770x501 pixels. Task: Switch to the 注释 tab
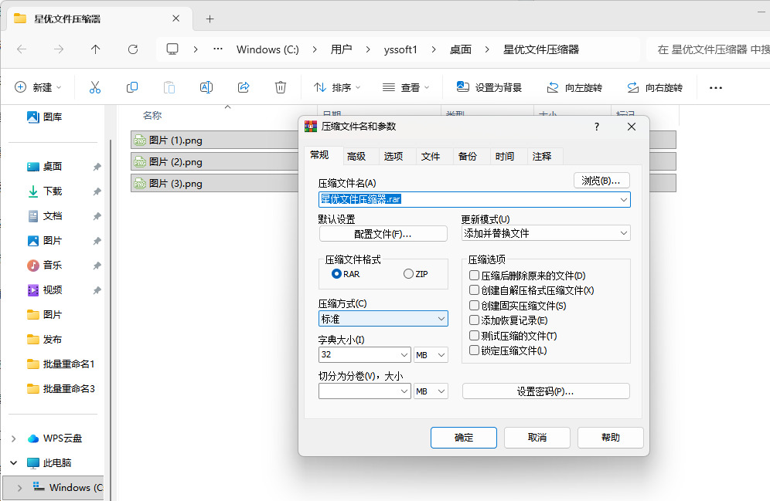(x=542, y=157)
